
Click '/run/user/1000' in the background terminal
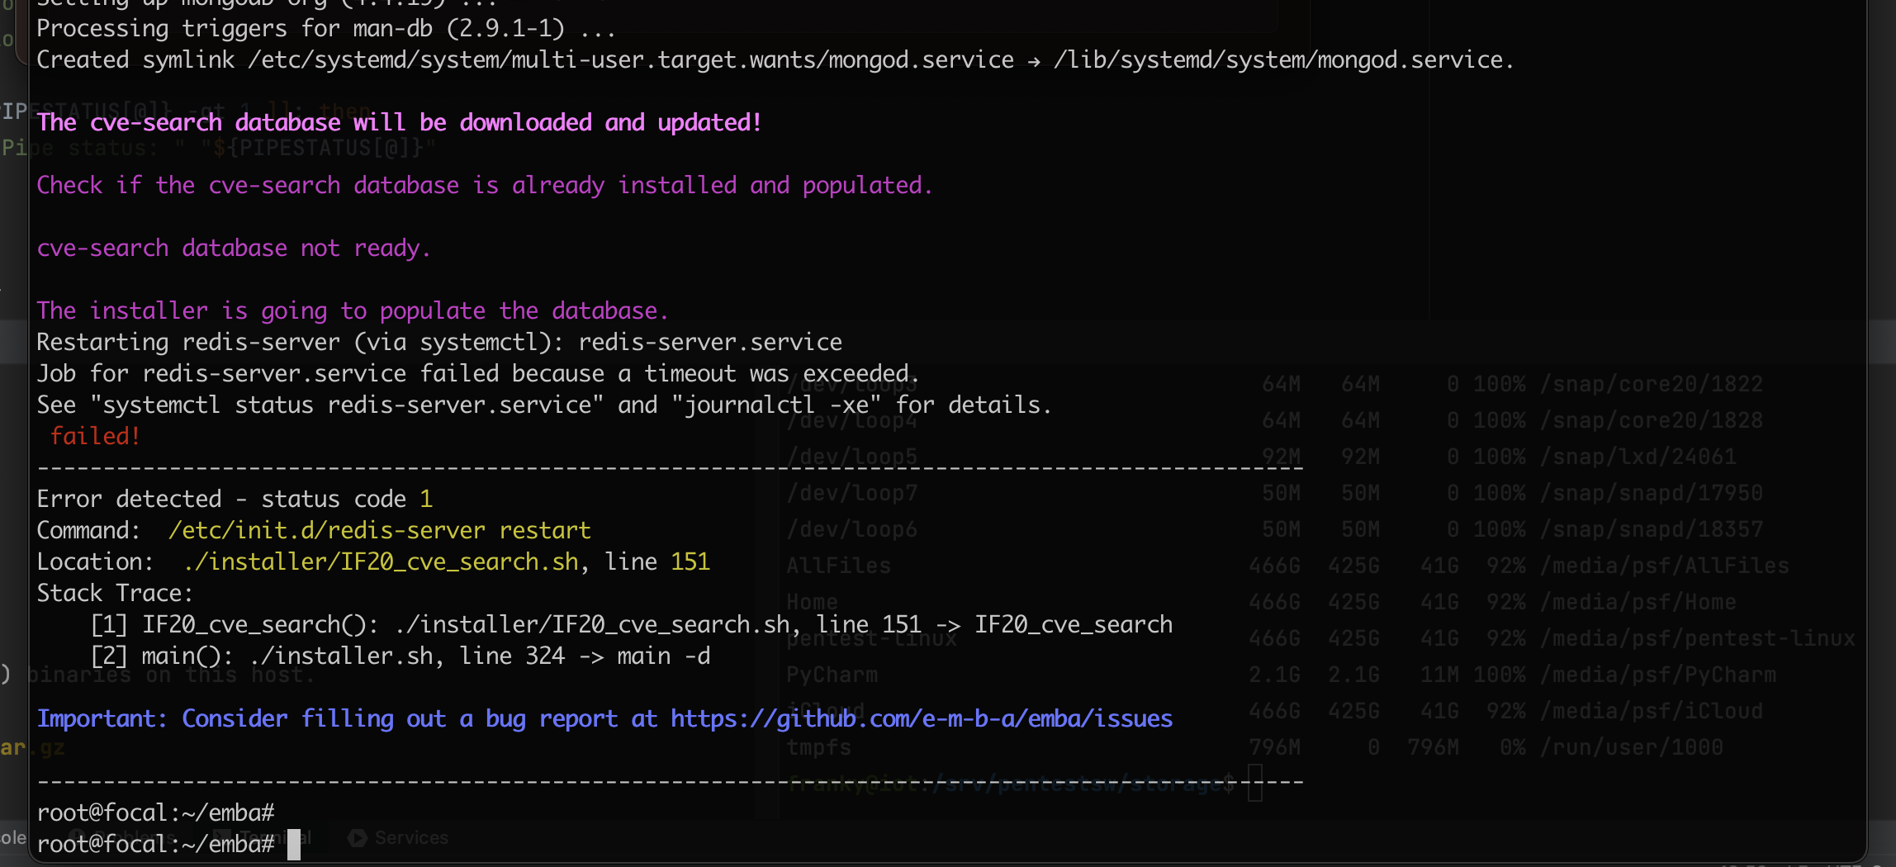[x=1632, y=747]
